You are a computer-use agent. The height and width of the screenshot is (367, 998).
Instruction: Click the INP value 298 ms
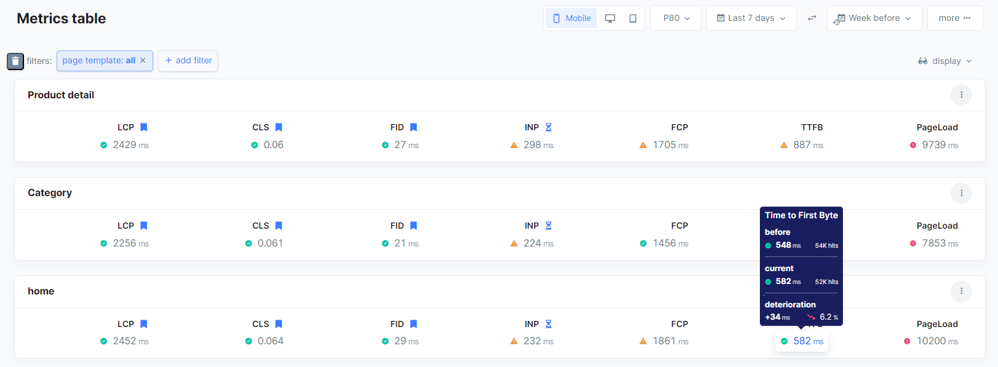pyautogui.click(x=538, y=145)
